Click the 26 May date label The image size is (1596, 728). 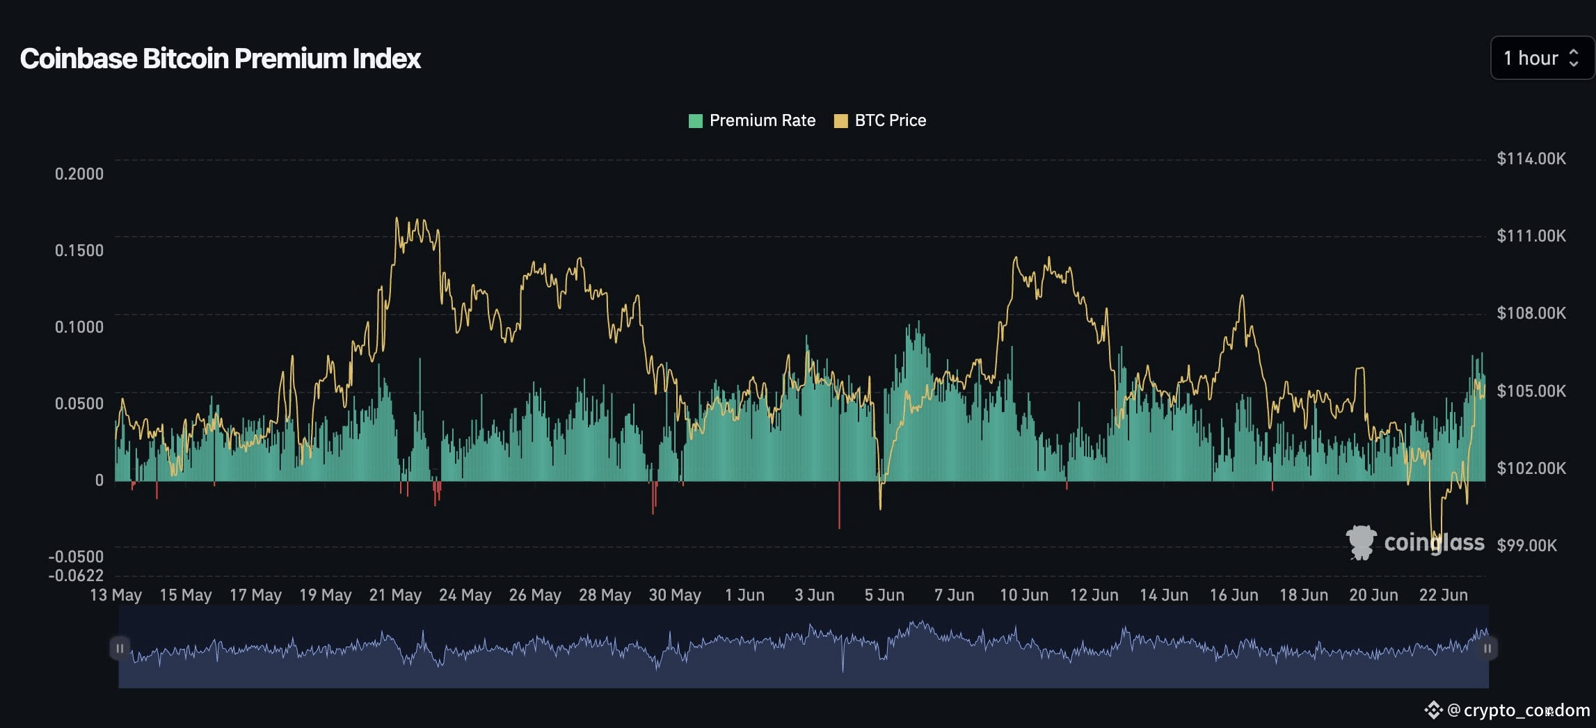pos(535,595)
